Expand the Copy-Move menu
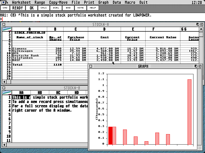Viewport: 205px width, 153px height. pos(58,3)
